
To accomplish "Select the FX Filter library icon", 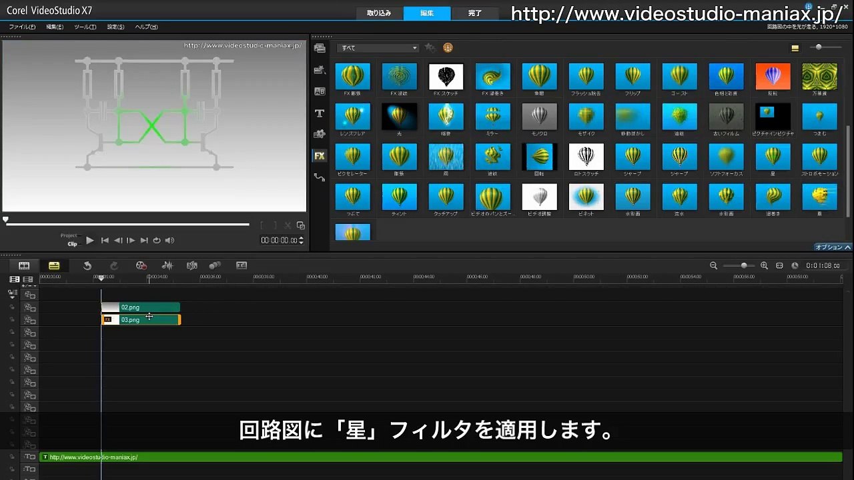I will coord(320,156).
